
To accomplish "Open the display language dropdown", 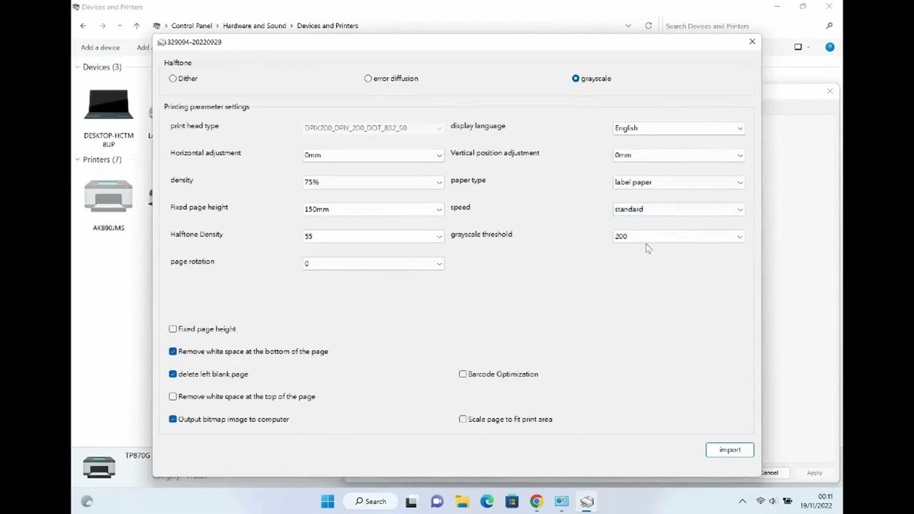I will (678, 128).
